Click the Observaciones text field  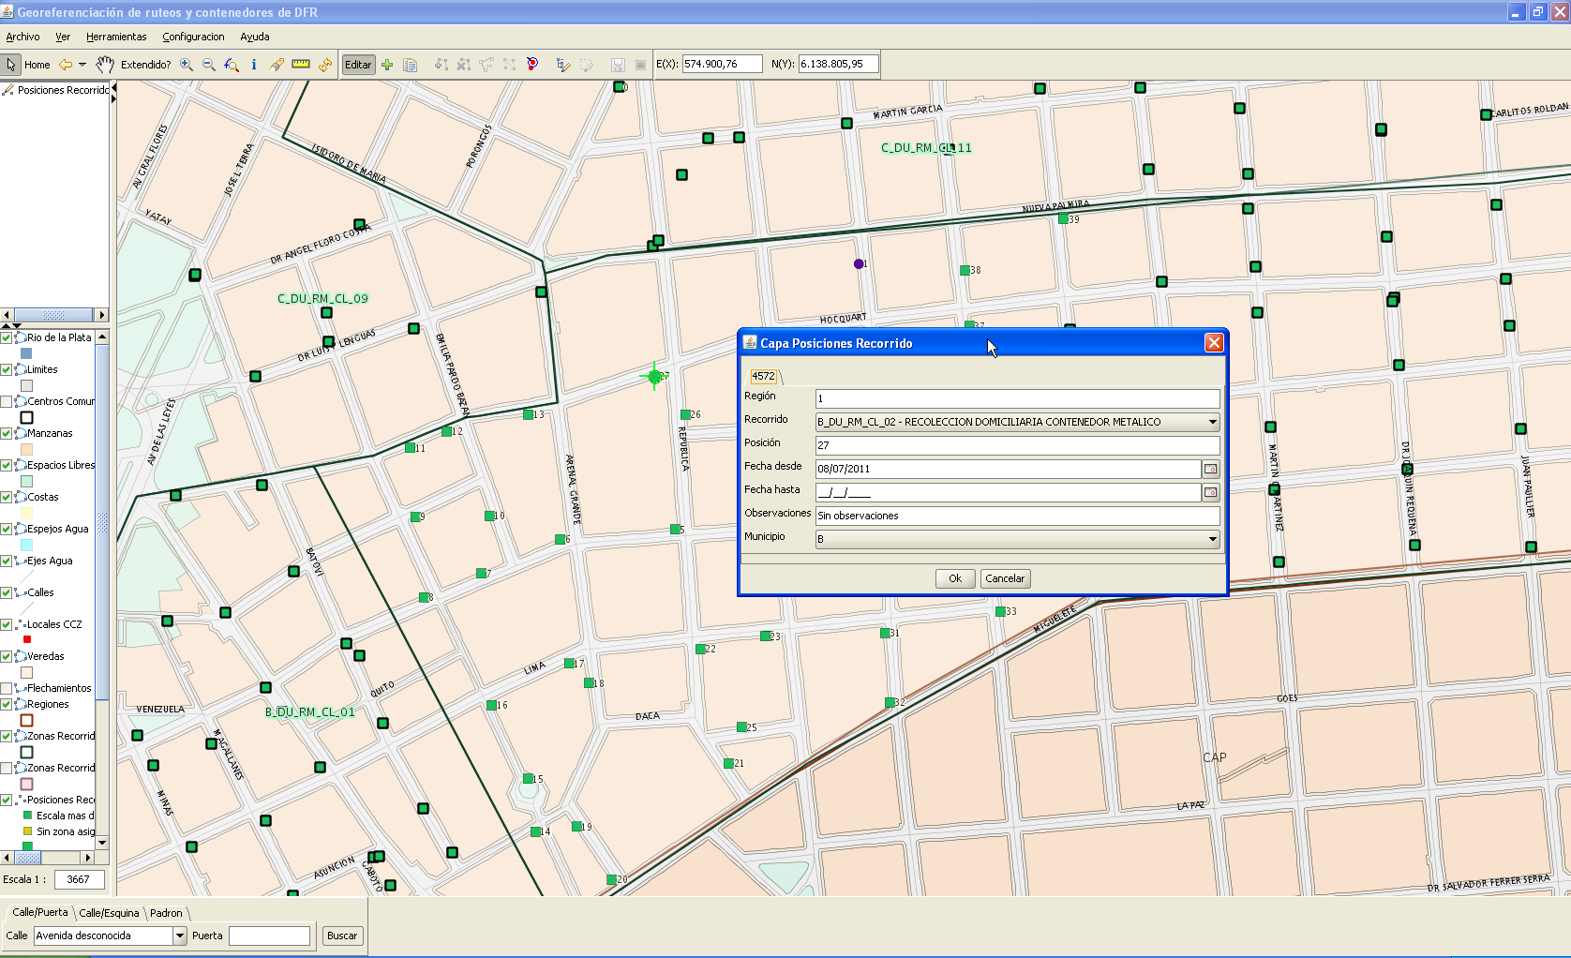click(x=1017, y=516)
